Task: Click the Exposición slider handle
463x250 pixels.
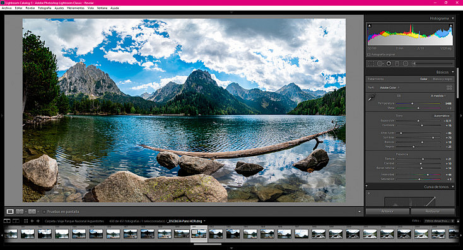Action: pyautogui.click(x=418, y=120)
